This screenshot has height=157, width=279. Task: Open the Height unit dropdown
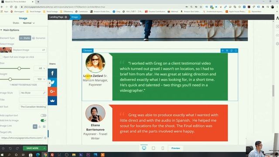tap(44, 79)
